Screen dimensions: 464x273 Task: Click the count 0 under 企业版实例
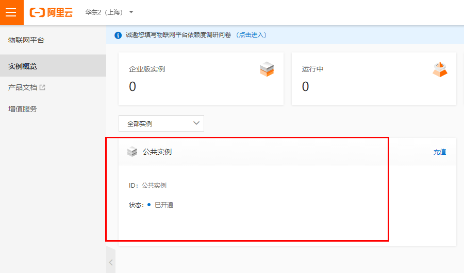click(x=132, y=86)
